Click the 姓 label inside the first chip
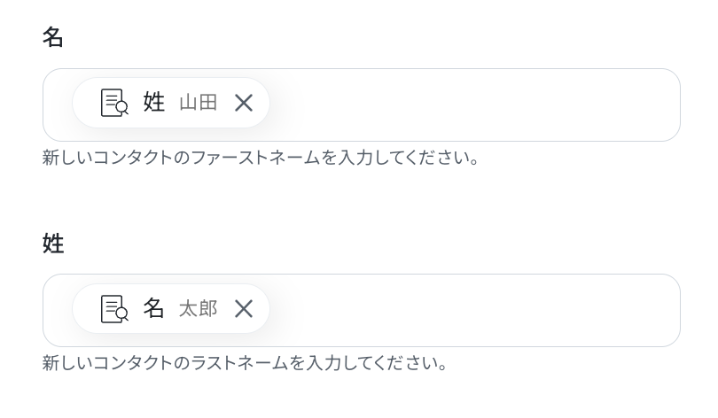 pos(154,103)
